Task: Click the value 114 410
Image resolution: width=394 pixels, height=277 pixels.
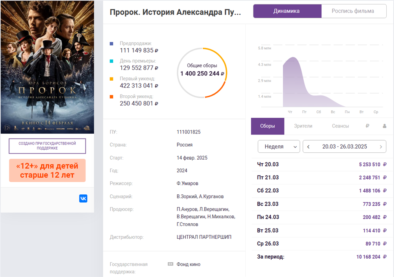Action: pos(372,231)
